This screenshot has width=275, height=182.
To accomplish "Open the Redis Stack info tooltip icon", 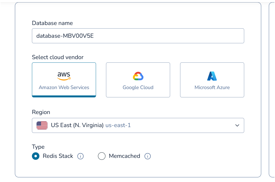I will [x=80, y=156].
